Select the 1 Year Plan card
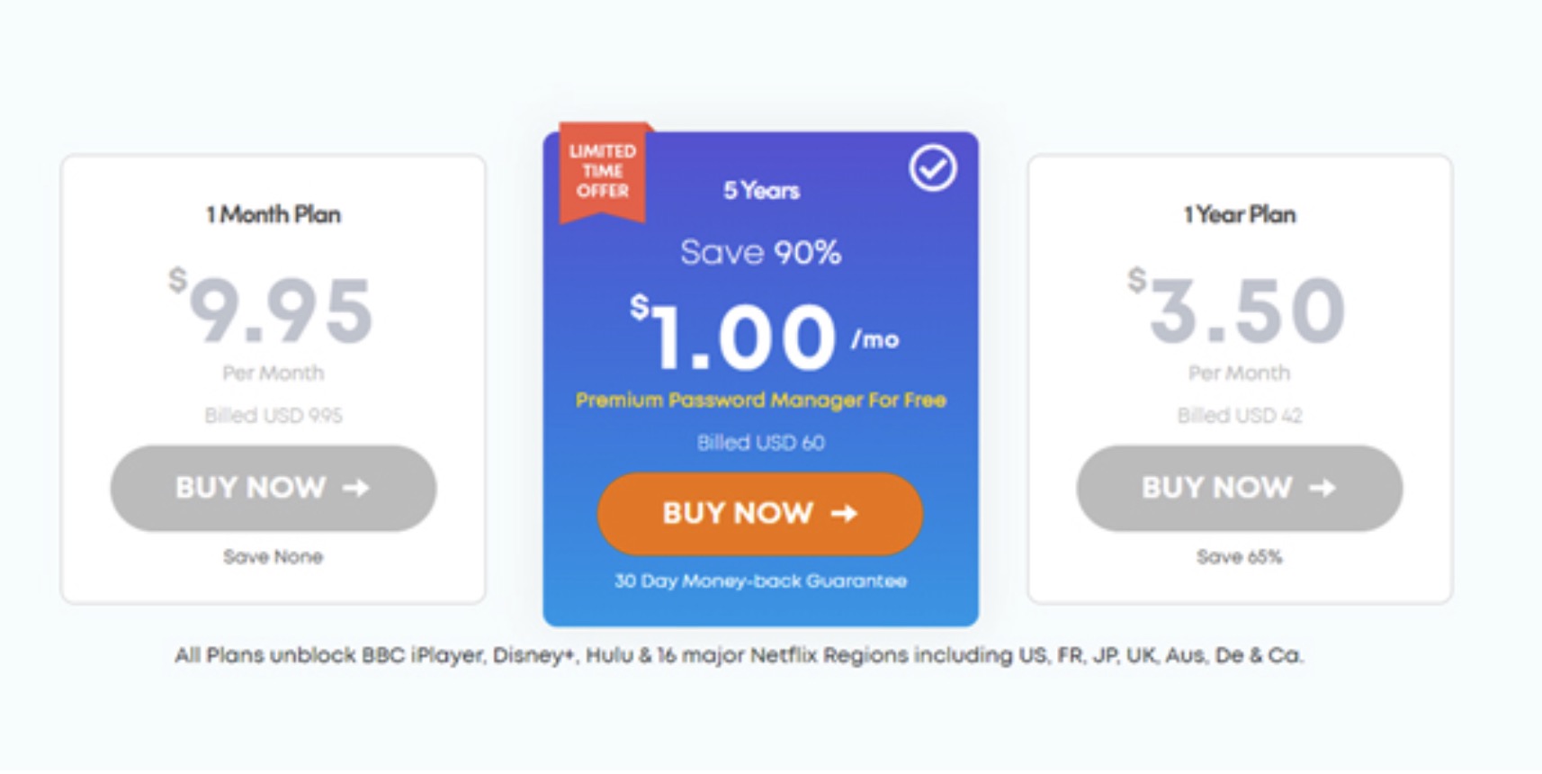The image size is (1542, 774). click(1239, 375)
